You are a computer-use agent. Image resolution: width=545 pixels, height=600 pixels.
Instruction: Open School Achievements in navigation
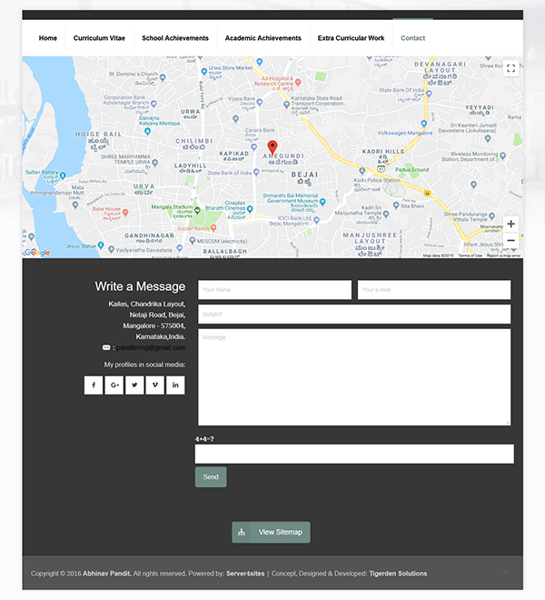pyautogui.click(x=175, y=38)
